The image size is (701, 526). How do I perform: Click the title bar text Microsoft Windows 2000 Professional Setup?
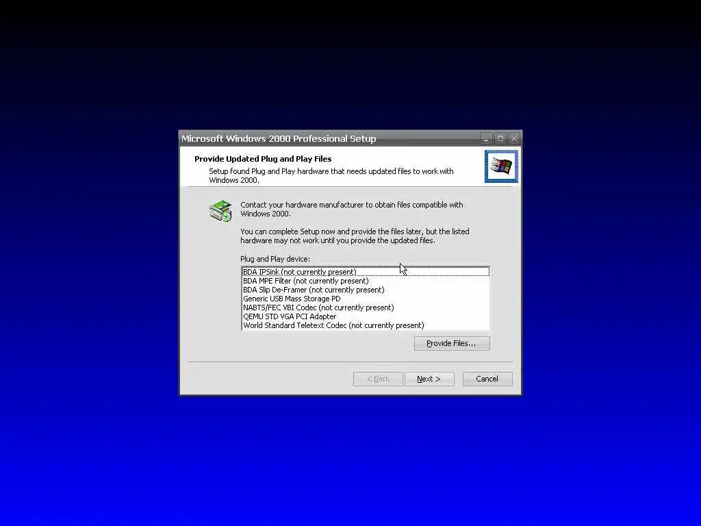pos(279,138)
